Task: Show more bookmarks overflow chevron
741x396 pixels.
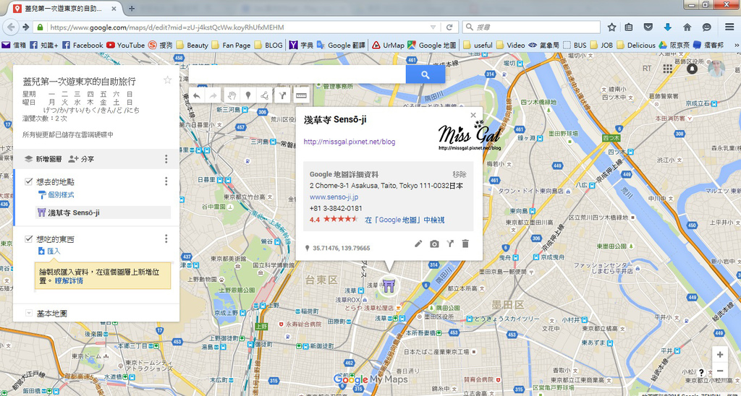Action: (736, 46)
